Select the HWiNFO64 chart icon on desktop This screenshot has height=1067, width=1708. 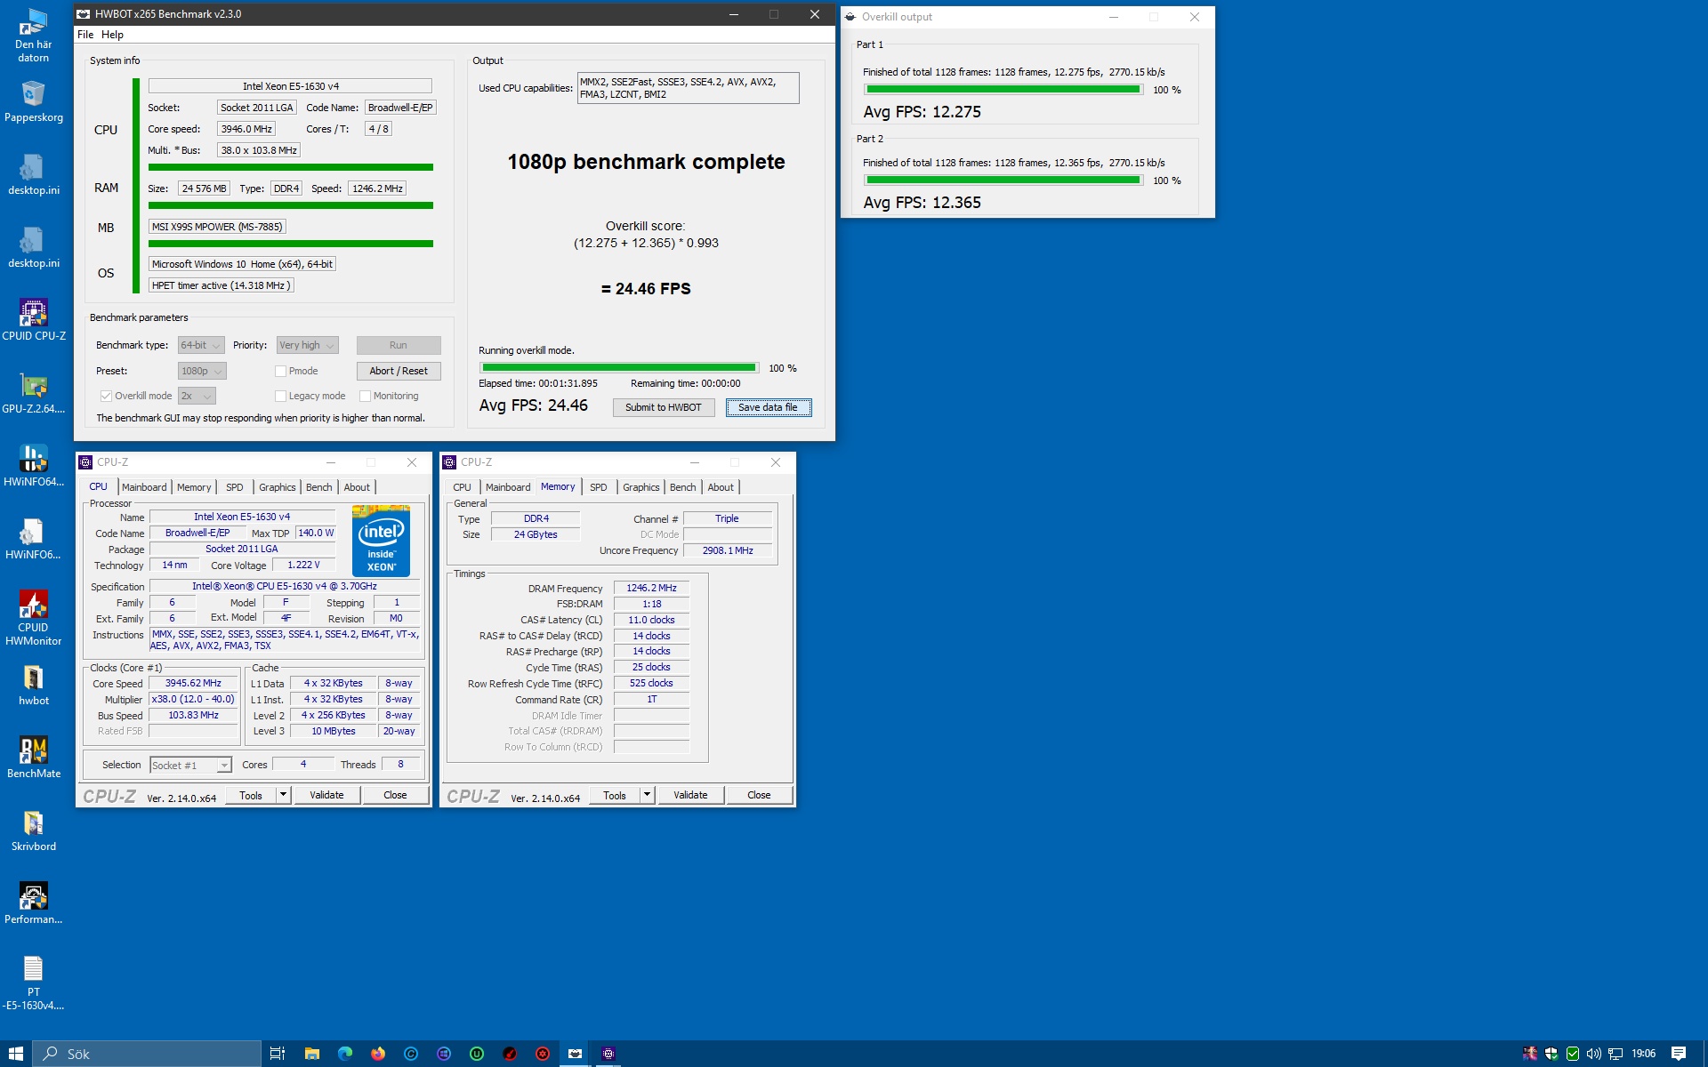(34, 466)
